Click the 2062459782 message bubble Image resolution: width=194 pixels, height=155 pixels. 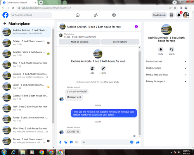(73, 132)
